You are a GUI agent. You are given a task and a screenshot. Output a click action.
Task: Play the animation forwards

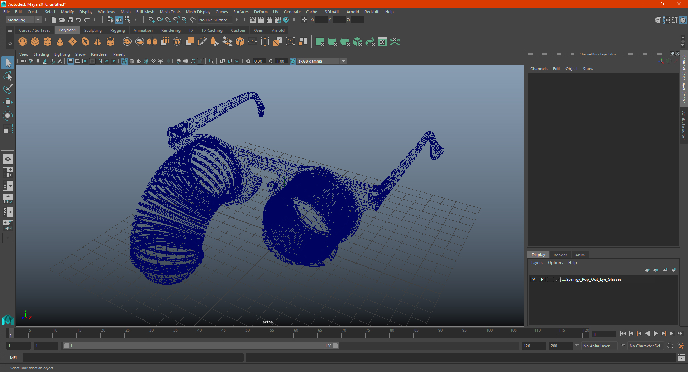point(655,333)
